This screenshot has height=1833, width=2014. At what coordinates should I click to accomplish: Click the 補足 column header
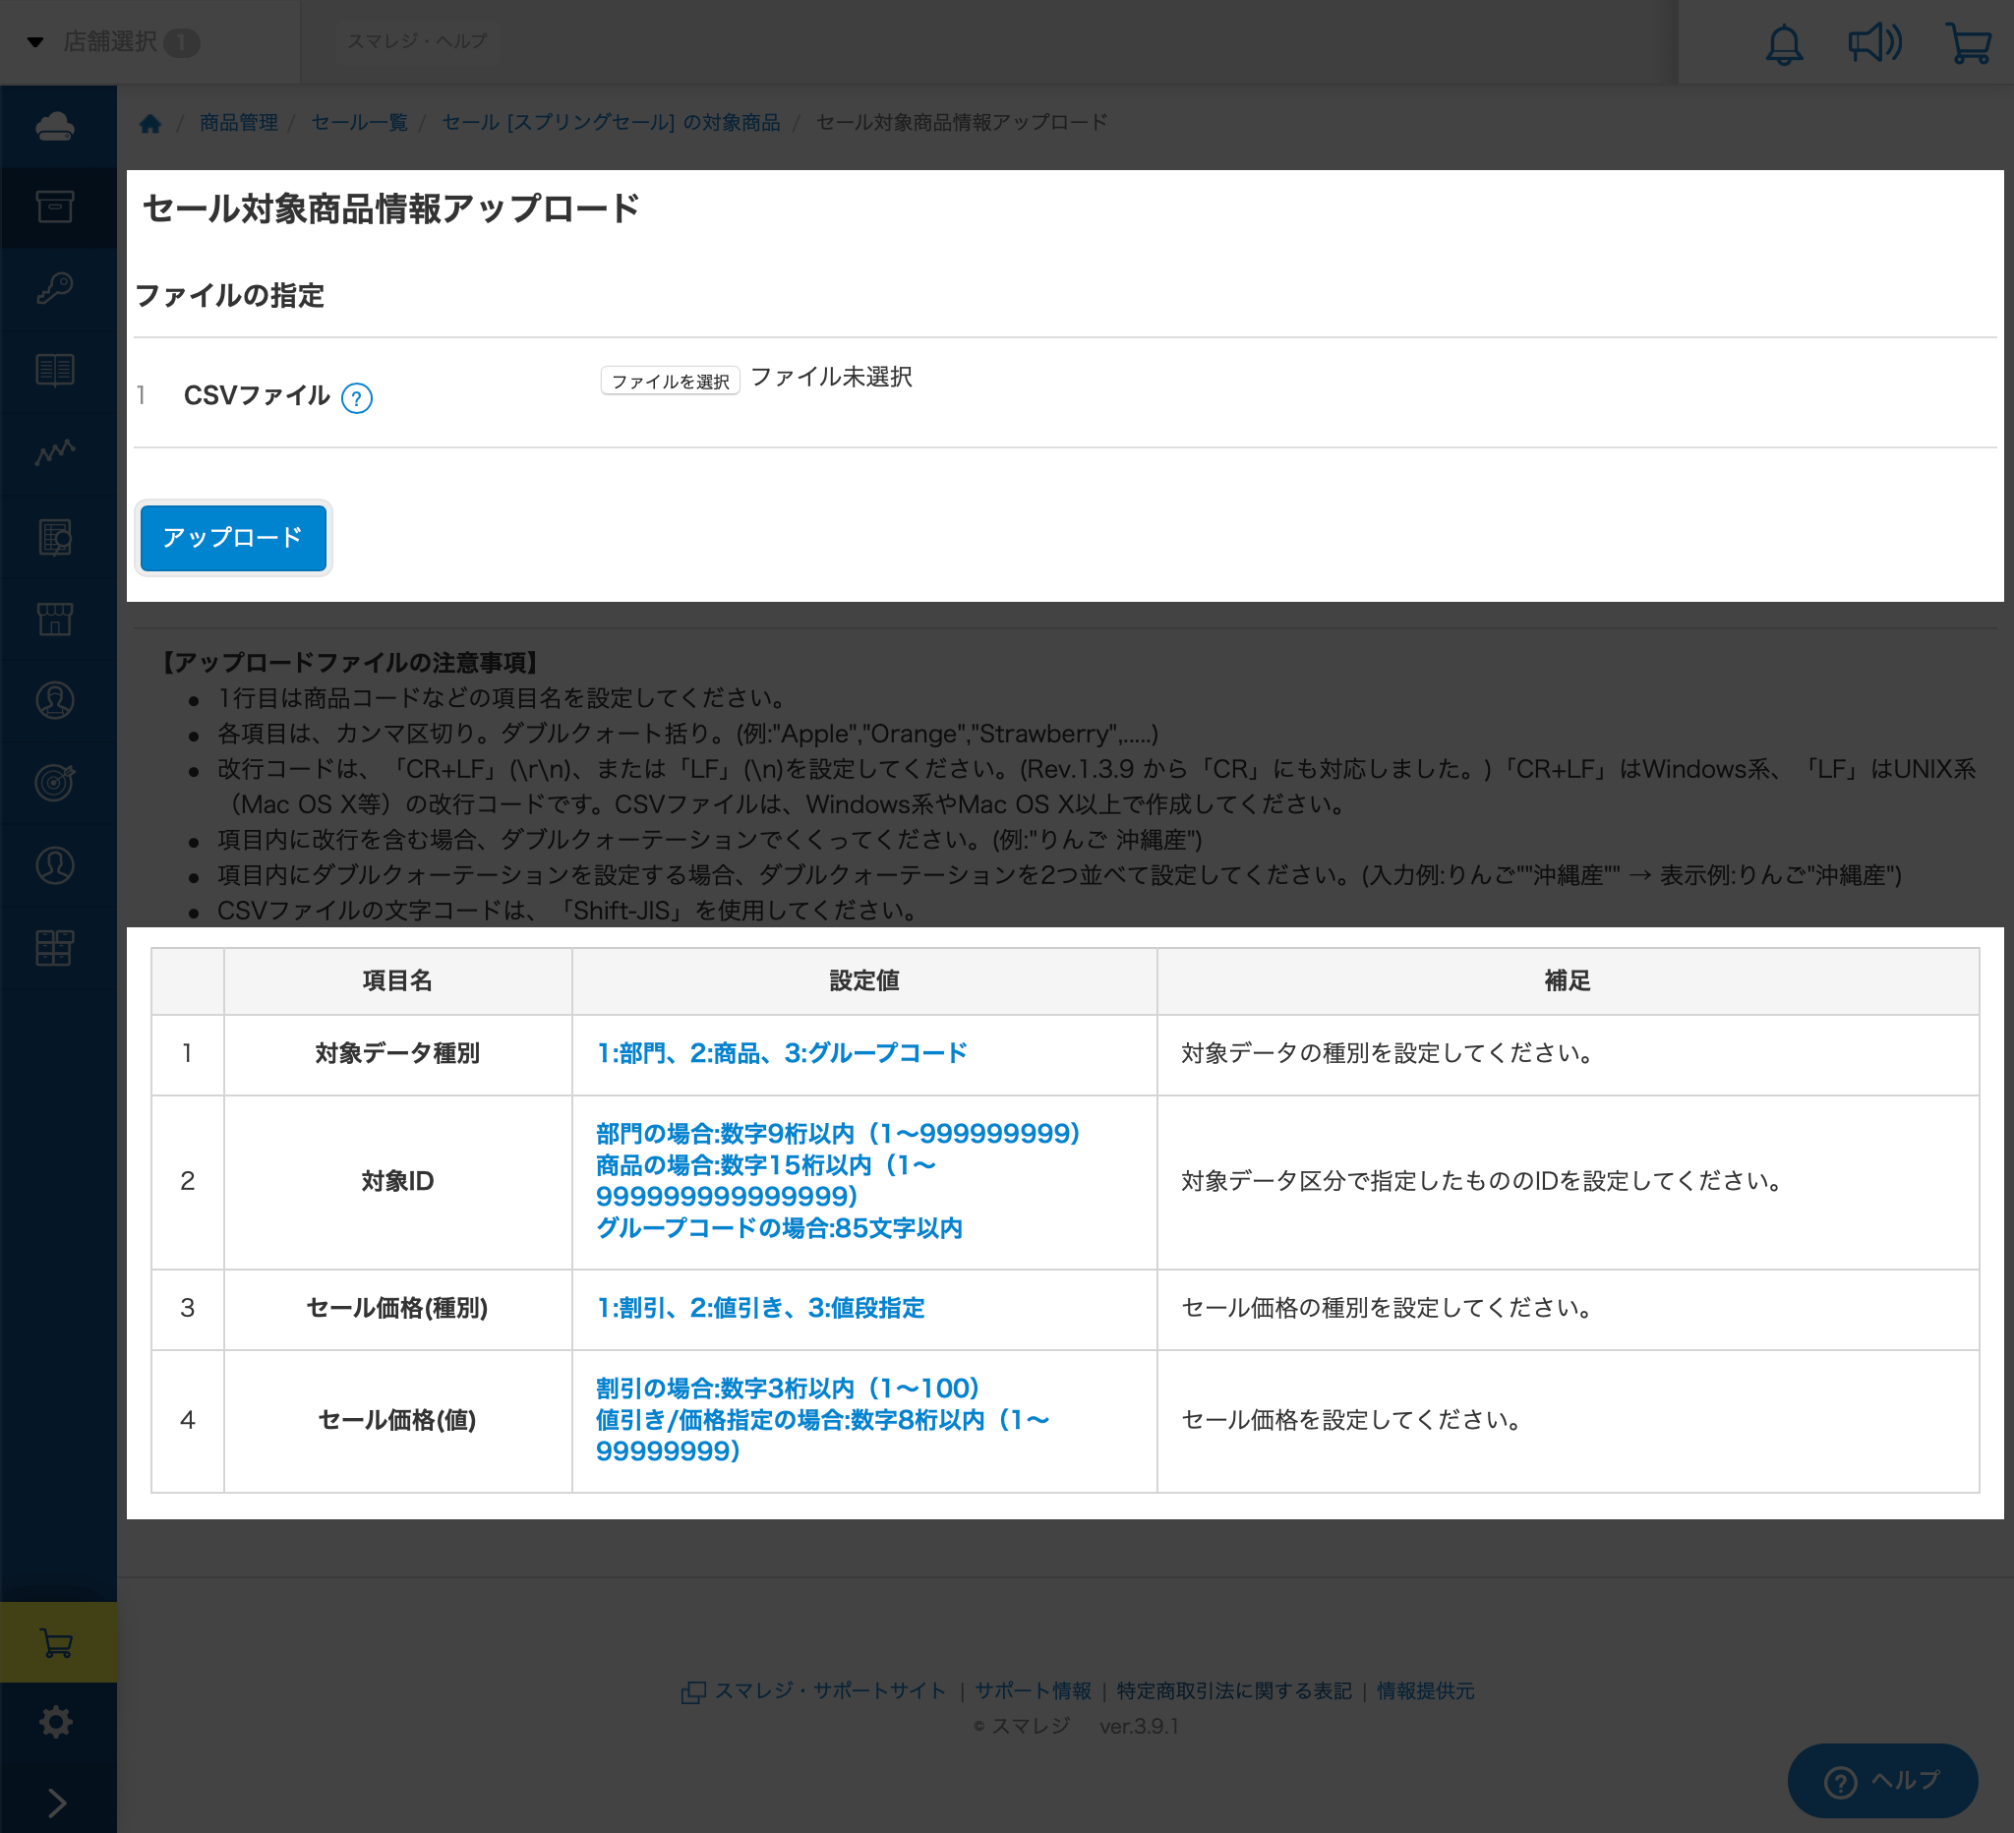(x=1568, y=981)
